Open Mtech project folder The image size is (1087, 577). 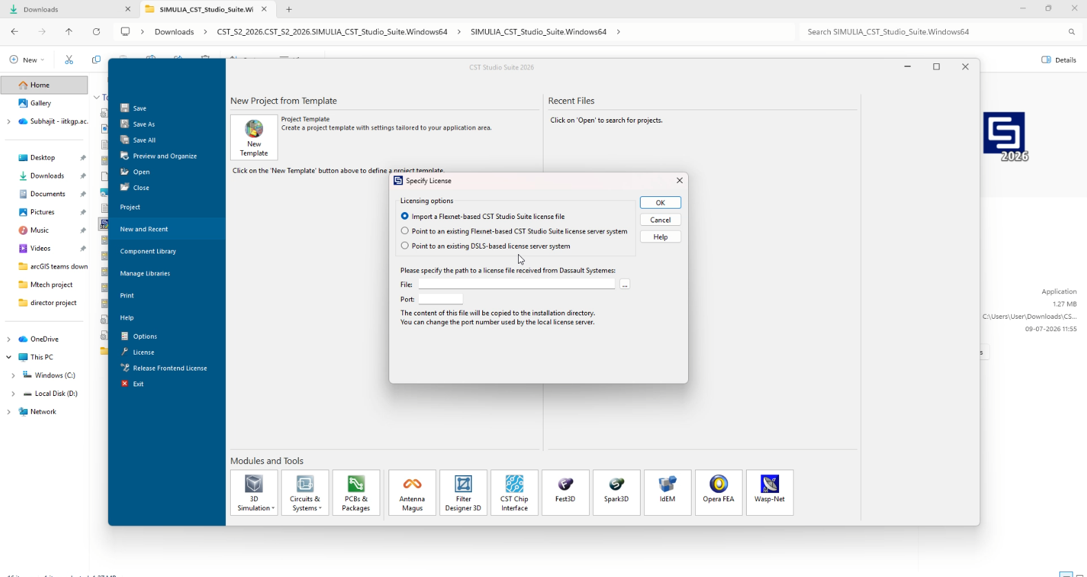pyautogui.click(x=44, y=284)
